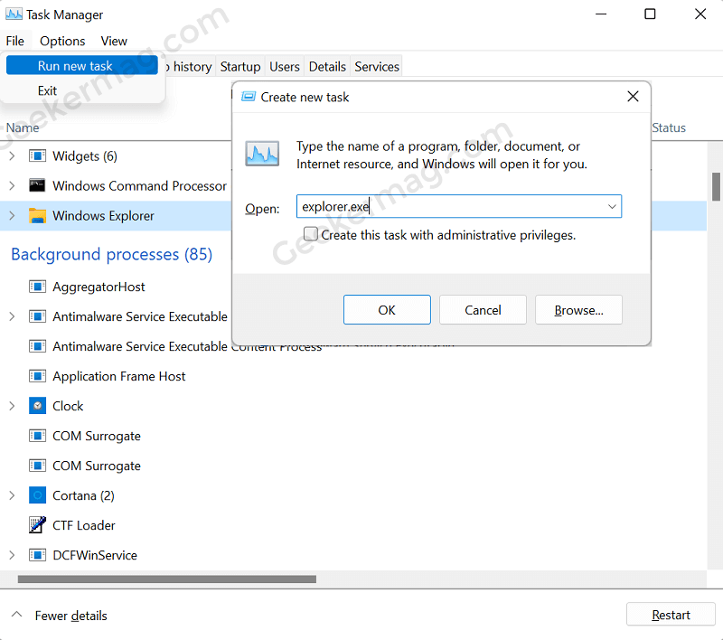This screenshot has height=640, width=723.
Task: Click the Task Manager graph icon in the dialog
Action: pos(262,154)
